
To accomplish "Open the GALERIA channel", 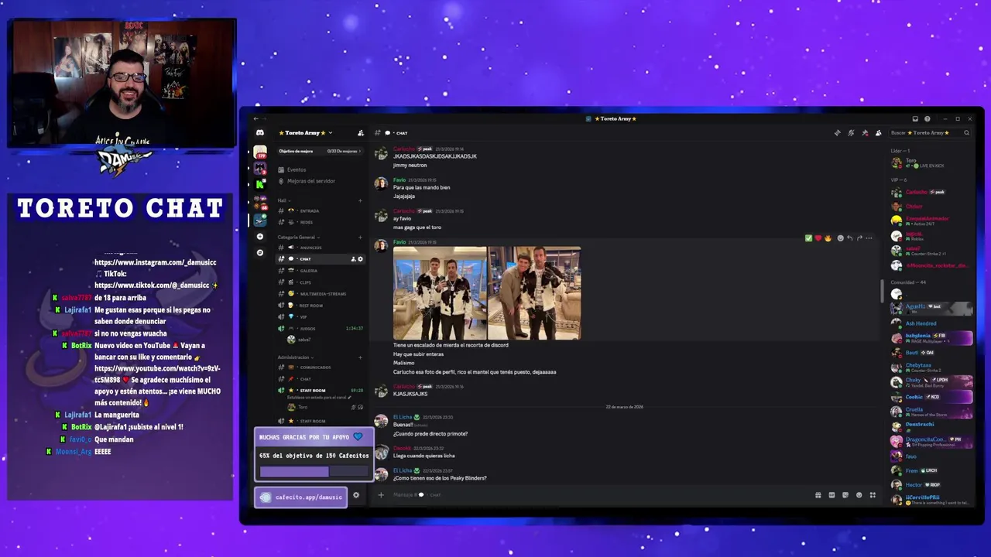I will (x=321, y=271).
